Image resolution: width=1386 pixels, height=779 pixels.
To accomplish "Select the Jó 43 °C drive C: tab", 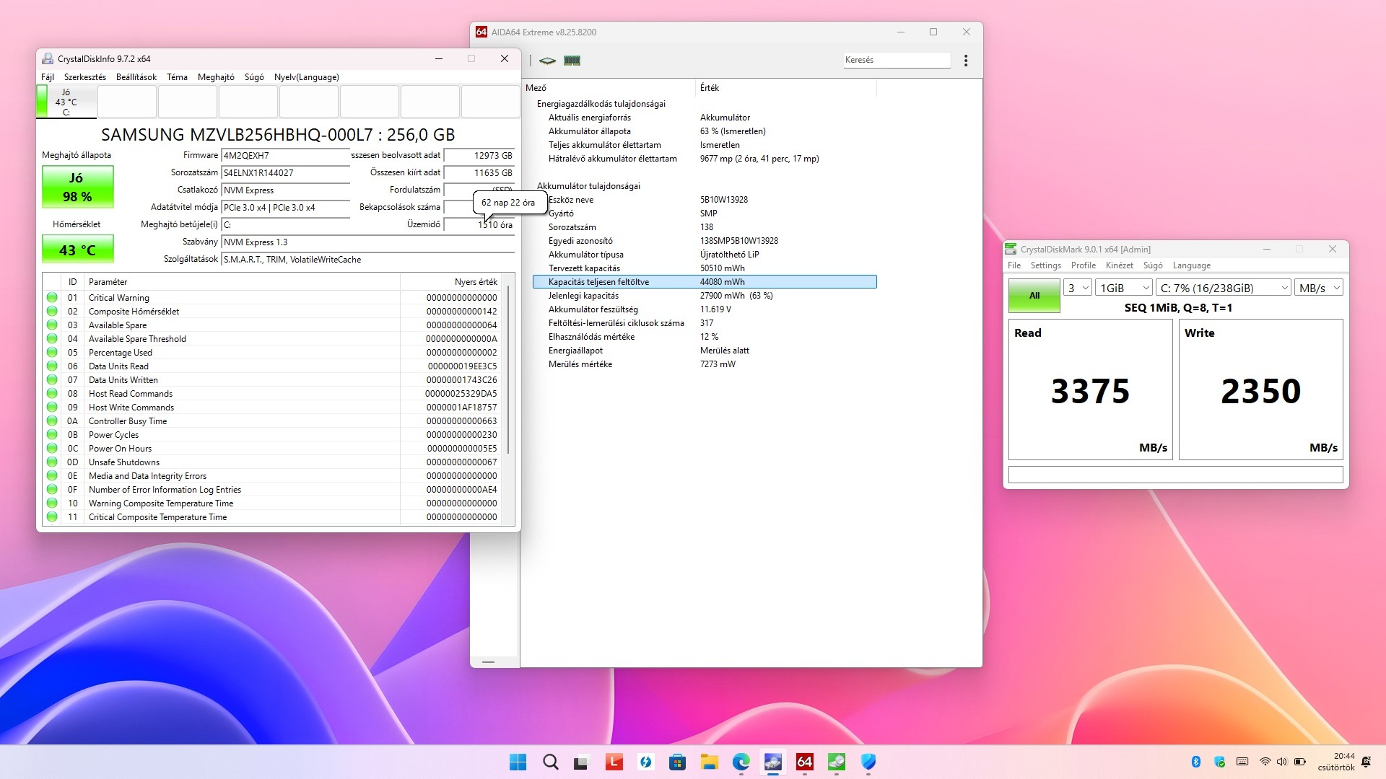I will 66,102.
